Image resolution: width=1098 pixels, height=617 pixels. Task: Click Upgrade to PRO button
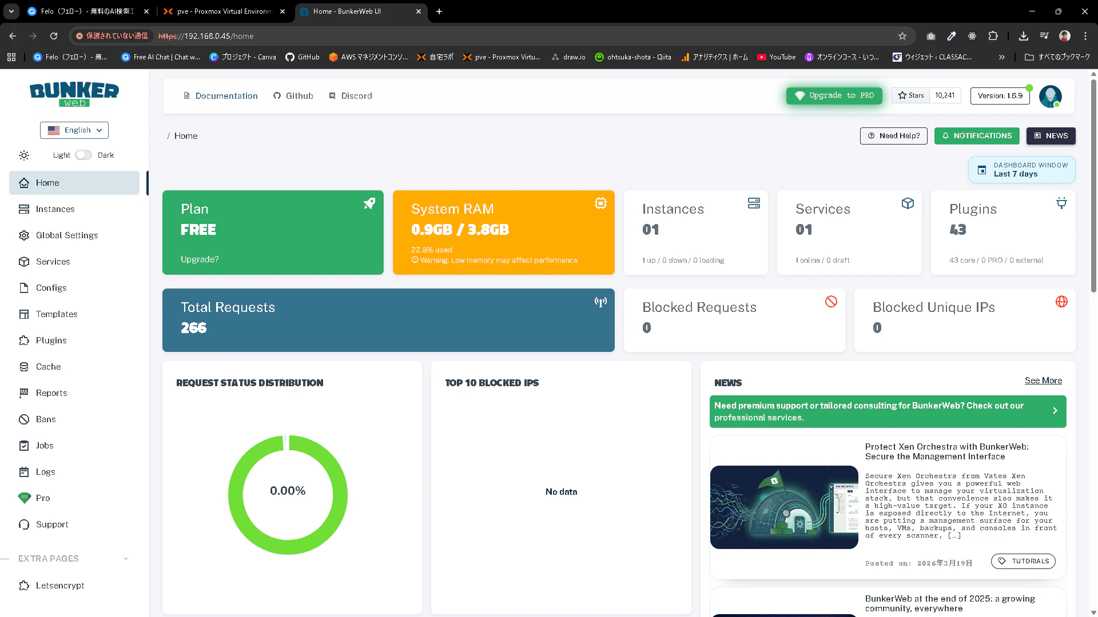pos(834,95)
